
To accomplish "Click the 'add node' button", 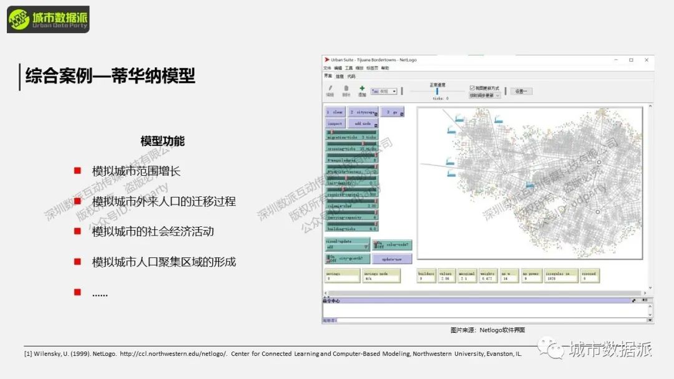I will click(x=363, y=123).
